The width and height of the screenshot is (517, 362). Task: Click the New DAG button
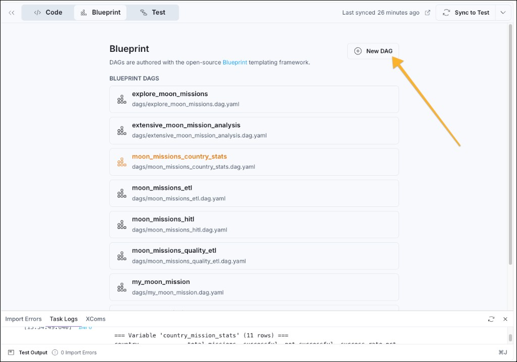pyautogui.click(x=373, y=51)
